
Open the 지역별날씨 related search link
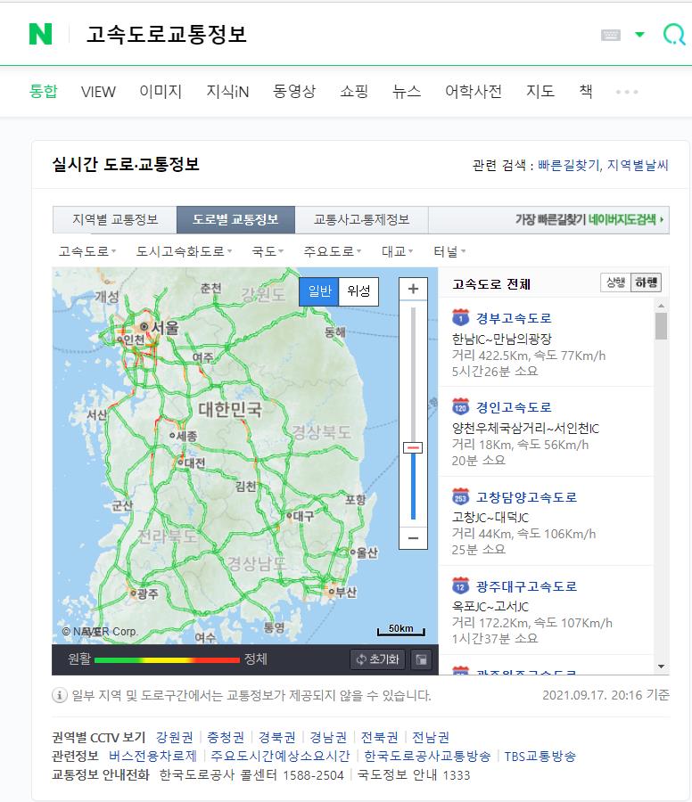point(638,165)
